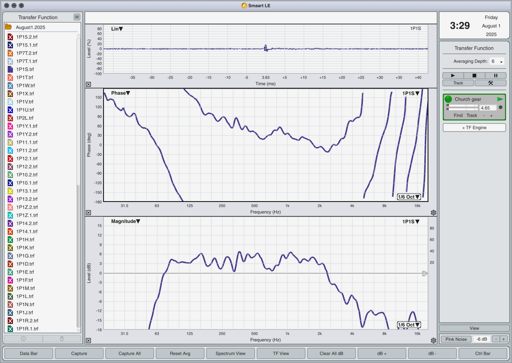This screenshot has height=363, width=512.
Task: Open the Phase plot type dropdown
Action: [120, 93]
